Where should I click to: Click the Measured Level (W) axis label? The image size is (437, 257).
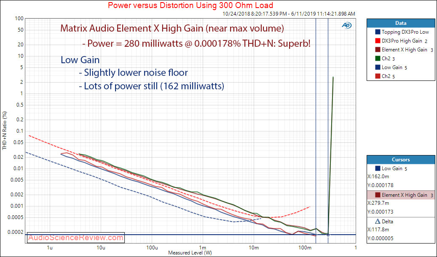tap(190, 253)
